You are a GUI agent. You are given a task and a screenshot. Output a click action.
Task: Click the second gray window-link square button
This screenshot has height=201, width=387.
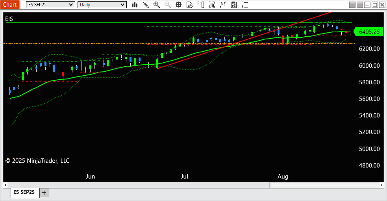tap(360, 5)
